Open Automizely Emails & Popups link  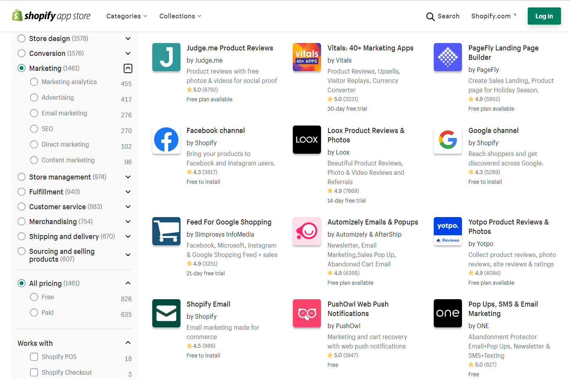coord(373,222)
